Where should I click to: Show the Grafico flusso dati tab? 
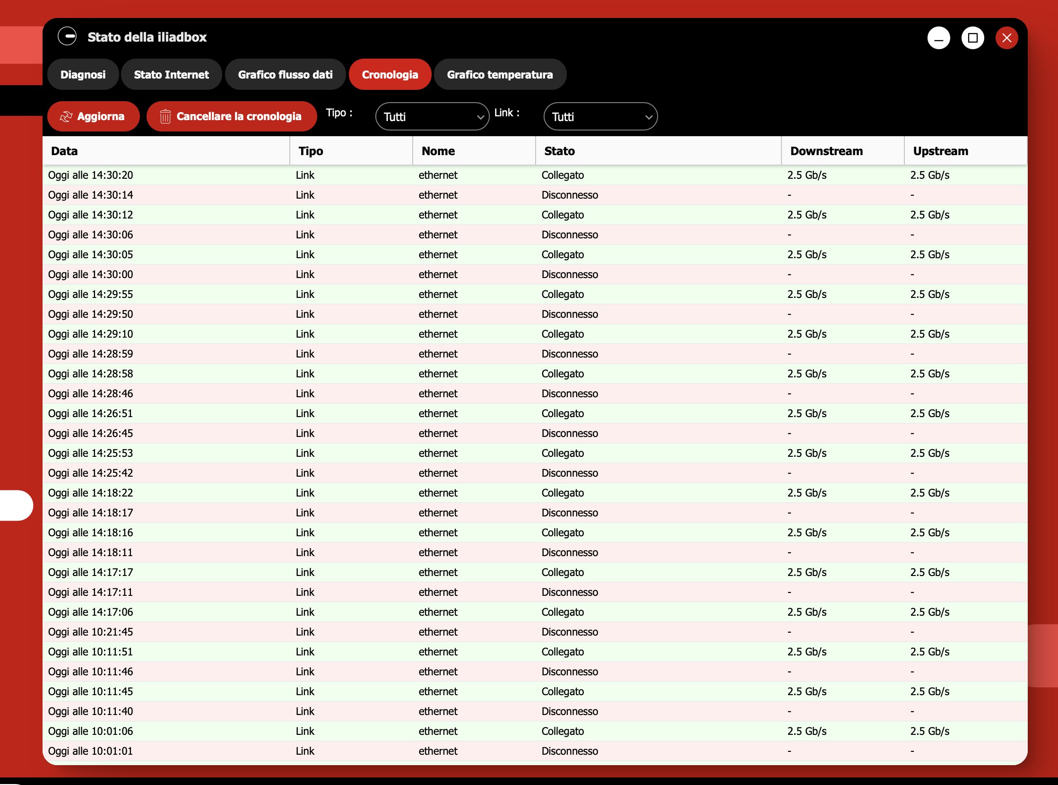pyautogui.click(x=285, y=75)
